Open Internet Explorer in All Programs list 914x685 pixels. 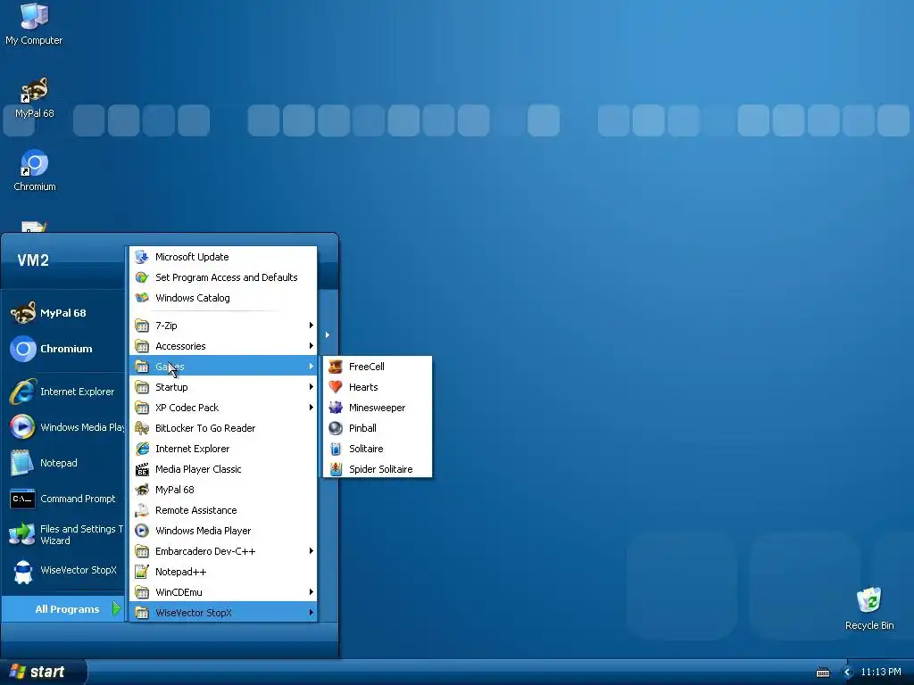[x=223, y=449]
